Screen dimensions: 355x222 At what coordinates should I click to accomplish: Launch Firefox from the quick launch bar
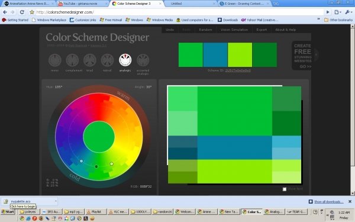(x=41, y=218)
